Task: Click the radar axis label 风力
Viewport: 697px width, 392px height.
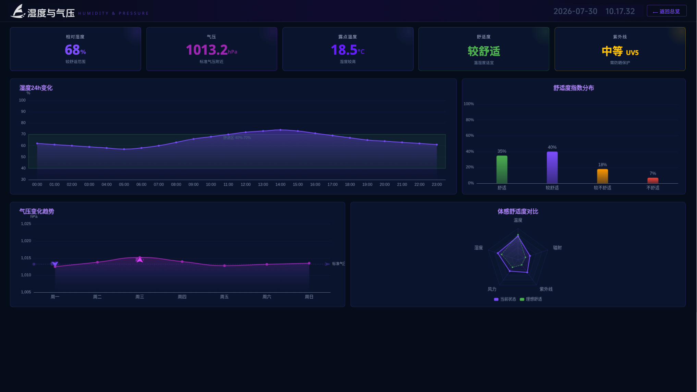Action: coord(492,289)
